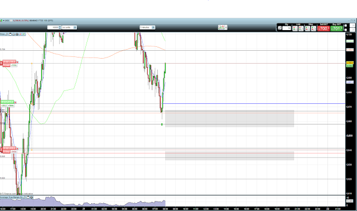This screenshot has width=357, height=211.
Task: Click the wrench icon in the trading panel
Action: (279, 28)
